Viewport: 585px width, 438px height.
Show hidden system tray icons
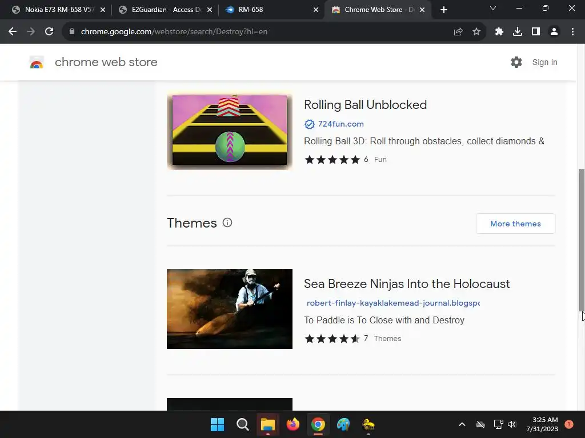pyautogui.click(x=462, y=424)
